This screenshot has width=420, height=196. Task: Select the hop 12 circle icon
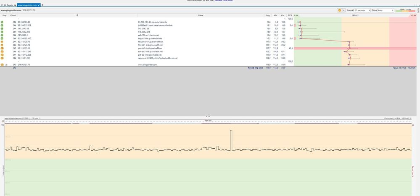tap(2, 55)
